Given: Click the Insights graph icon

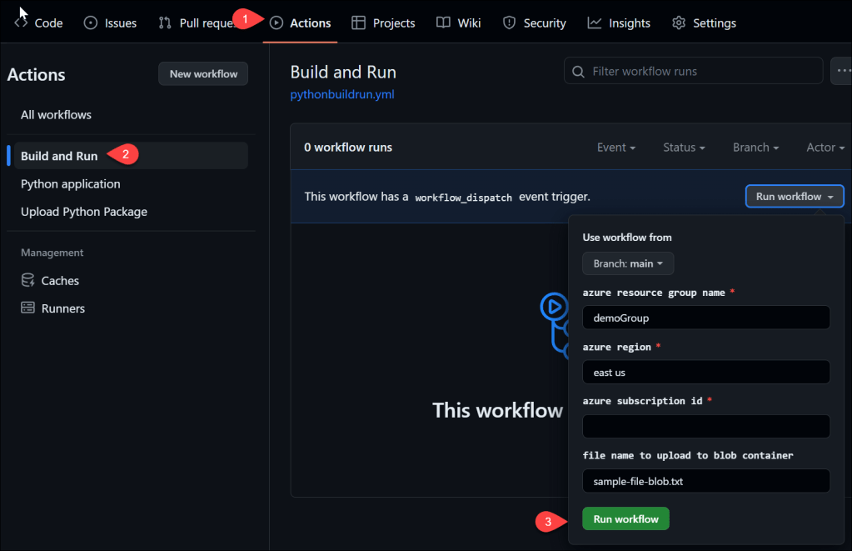Looking at the screenshot, I should (595, 23).
